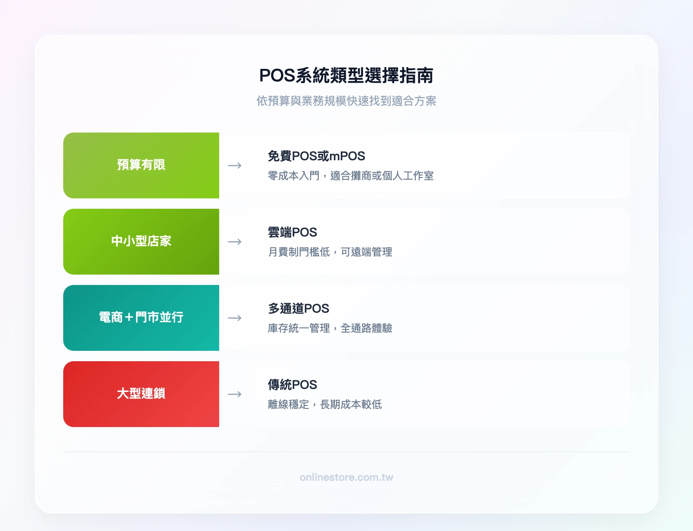Click the subtitle 依預算與業務規模快速找到適合方案
This screenshot has width=693, height=531.
coord(346,102)
